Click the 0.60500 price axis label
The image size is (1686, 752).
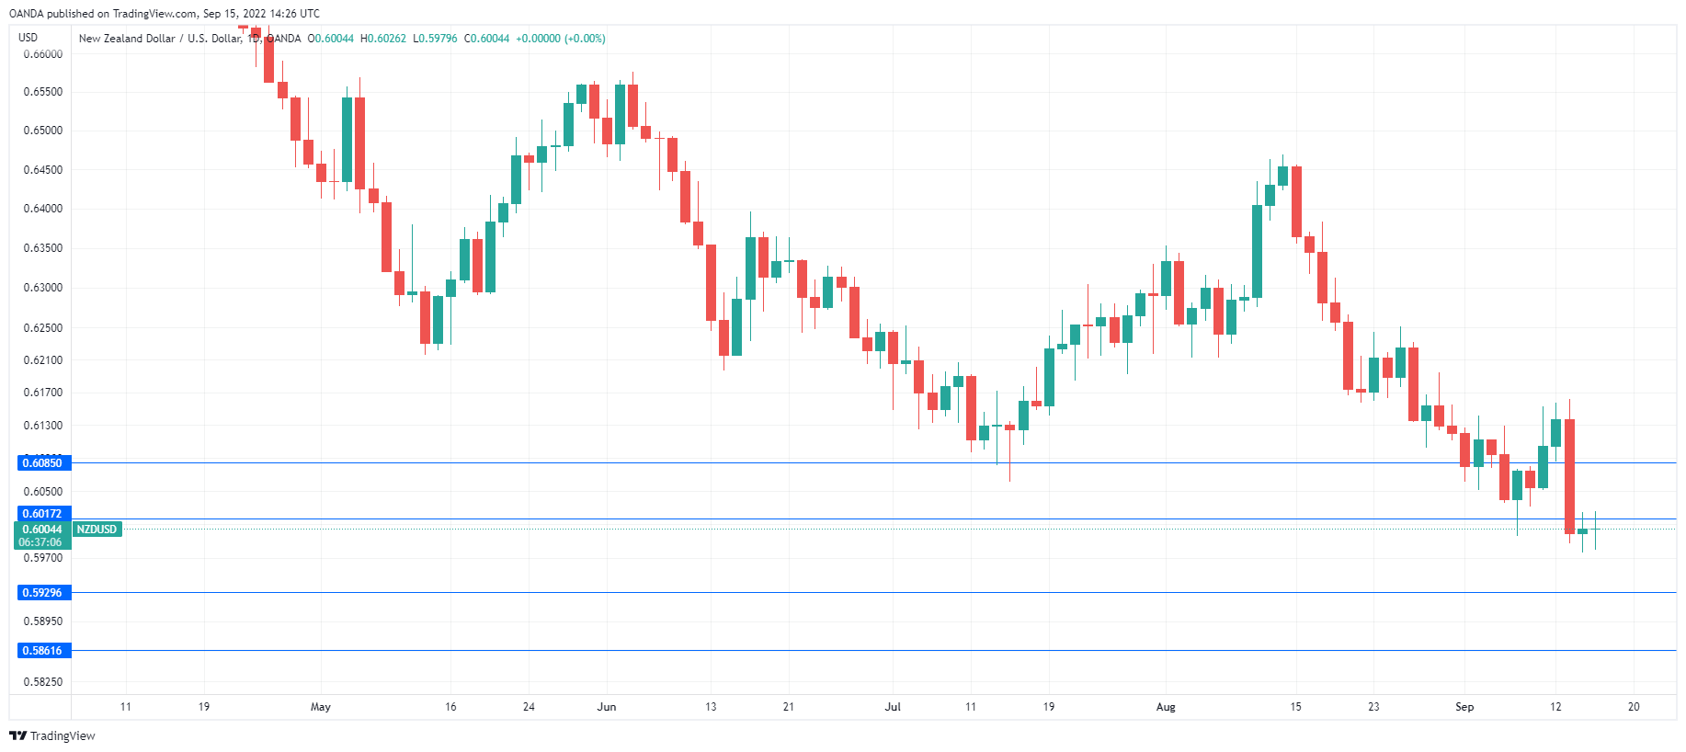coord(43,492)
